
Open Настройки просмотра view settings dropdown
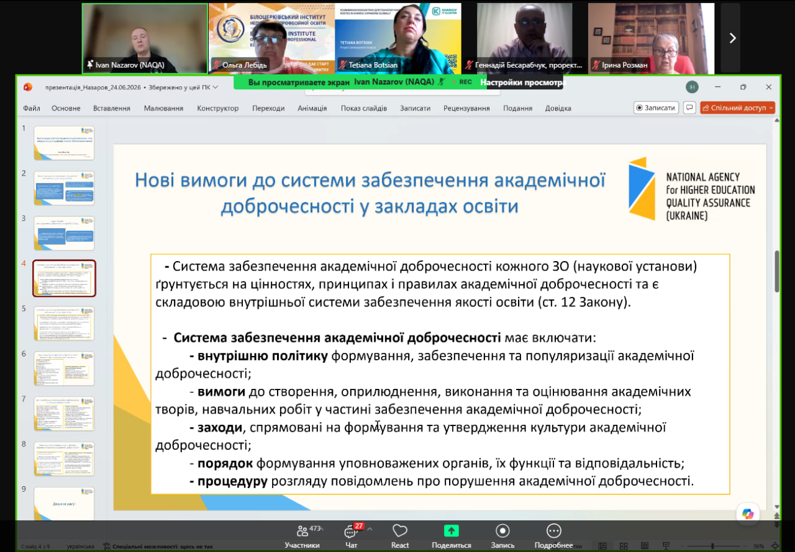pos(522,82)
